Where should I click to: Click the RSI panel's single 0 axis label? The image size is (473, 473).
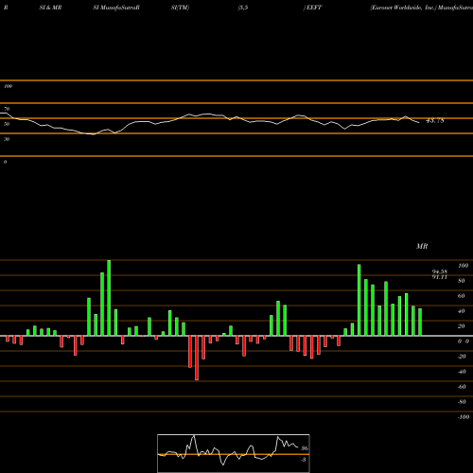5,162
